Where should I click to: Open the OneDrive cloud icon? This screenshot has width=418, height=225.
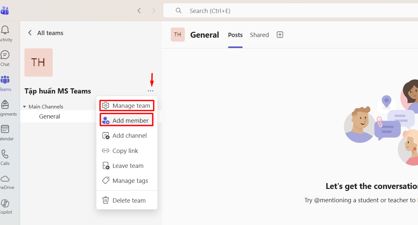5,179
